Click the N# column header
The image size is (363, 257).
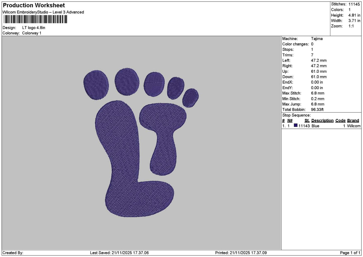click(x=290, y=120)
